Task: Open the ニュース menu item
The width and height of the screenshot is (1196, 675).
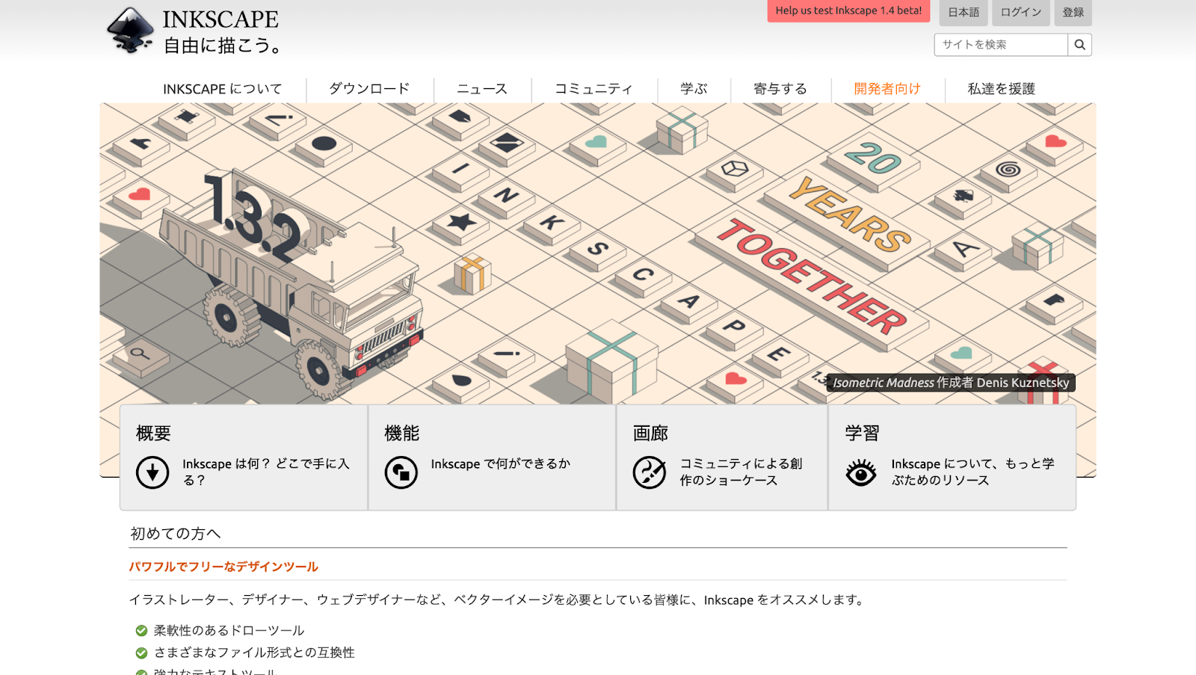Action: [482, 89]
